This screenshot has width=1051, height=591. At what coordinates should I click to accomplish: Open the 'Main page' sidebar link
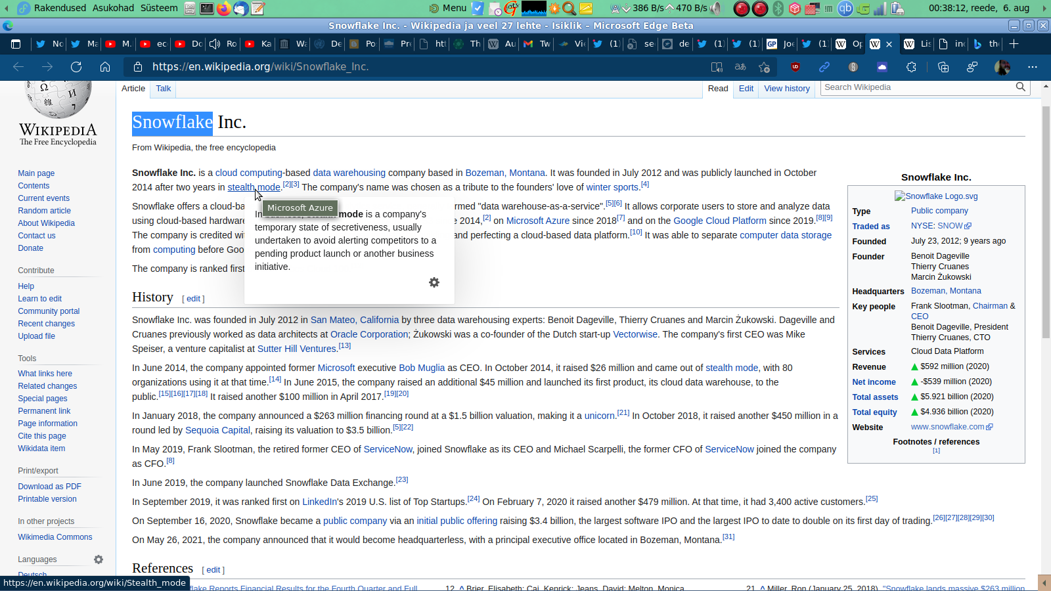pyautogui.click(x=36, y=173)
